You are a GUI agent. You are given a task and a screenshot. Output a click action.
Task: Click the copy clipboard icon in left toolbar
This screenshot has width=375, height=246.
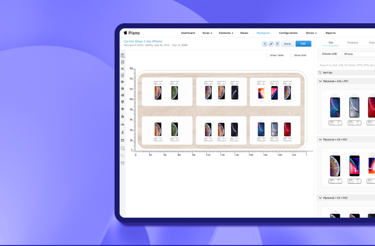point(123,75)
